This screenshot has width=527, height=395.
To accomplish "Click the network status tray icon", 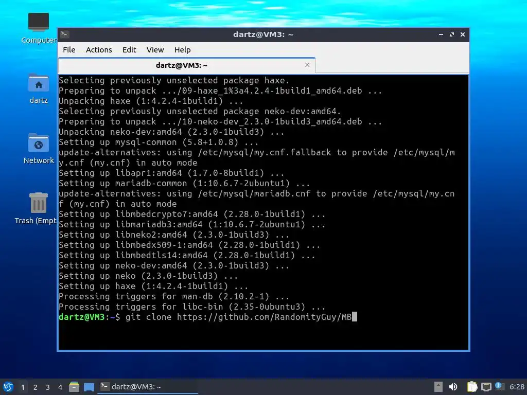I will (486, 387).
